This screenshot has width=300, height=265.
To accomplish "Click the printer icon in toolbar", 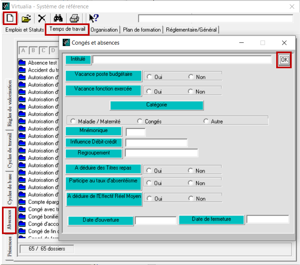I will click(75, 18).
